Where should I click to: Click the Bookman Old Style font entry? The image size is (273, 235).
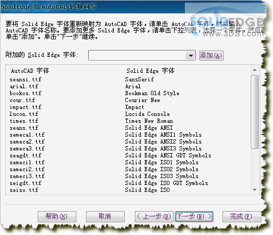point(152,93)
